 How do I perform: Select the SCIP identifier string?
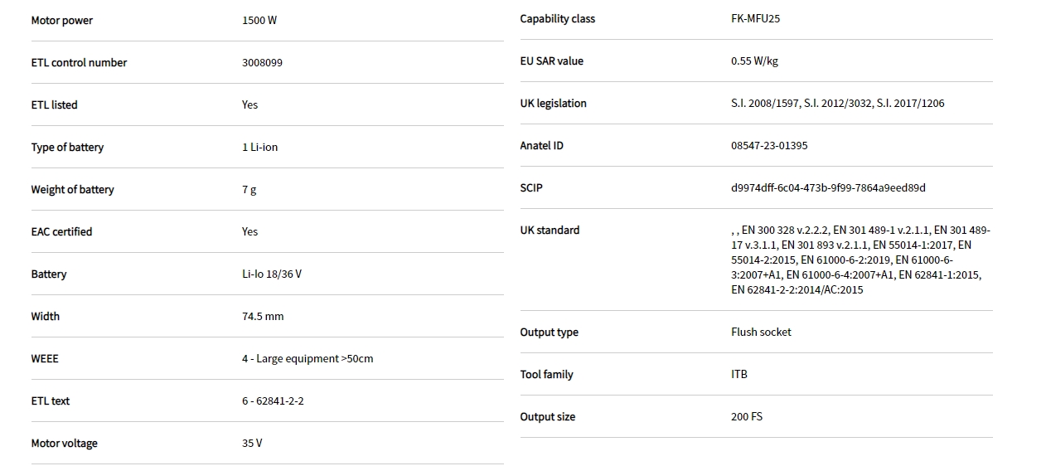tap(828, 187)
